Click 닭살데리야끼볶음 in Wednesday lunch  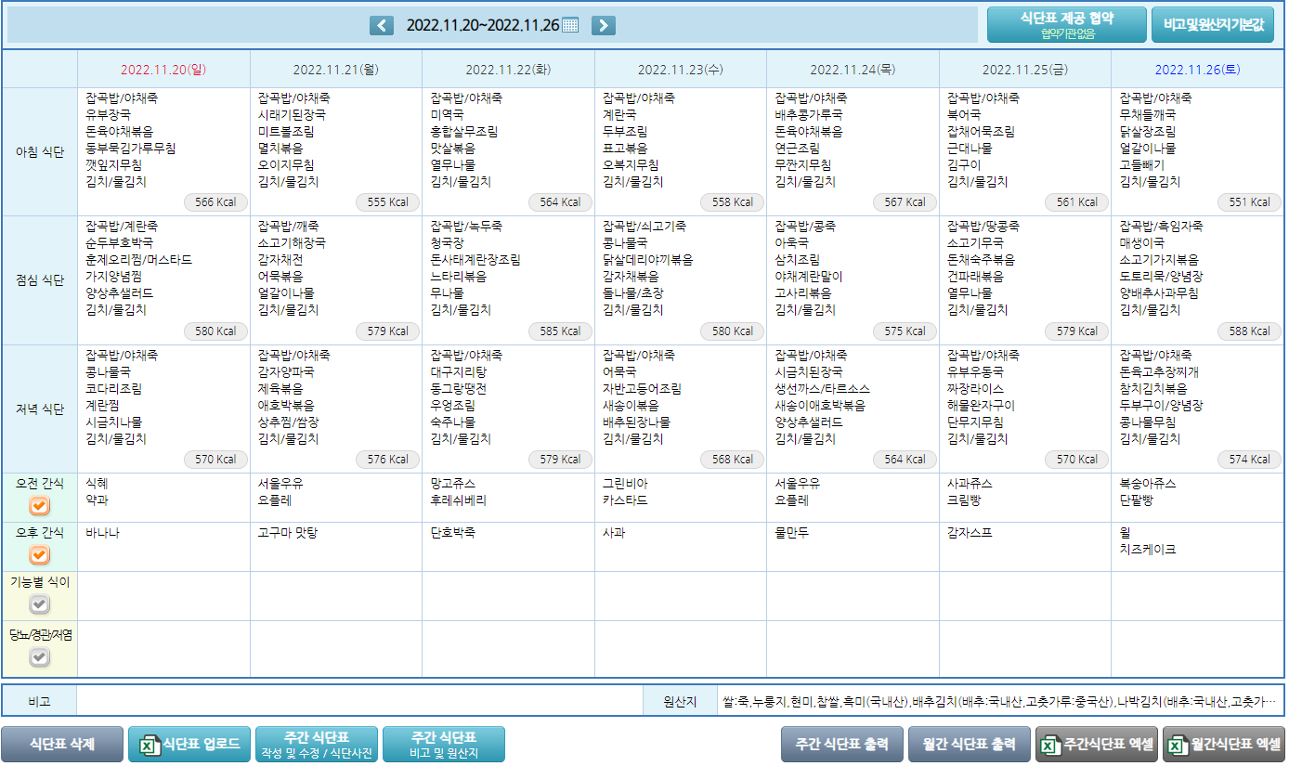[647, 260]
